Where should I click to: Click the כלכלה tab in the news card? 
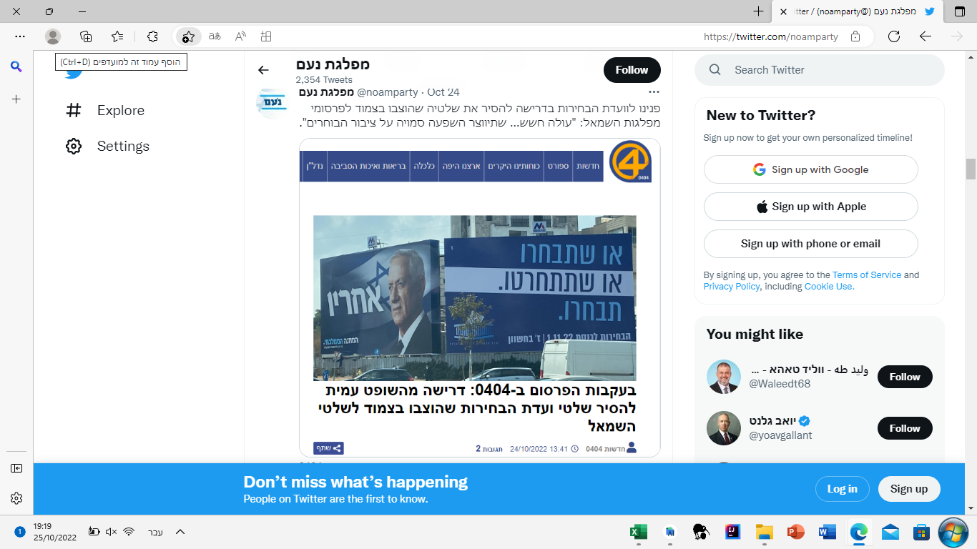click(424, 166)
